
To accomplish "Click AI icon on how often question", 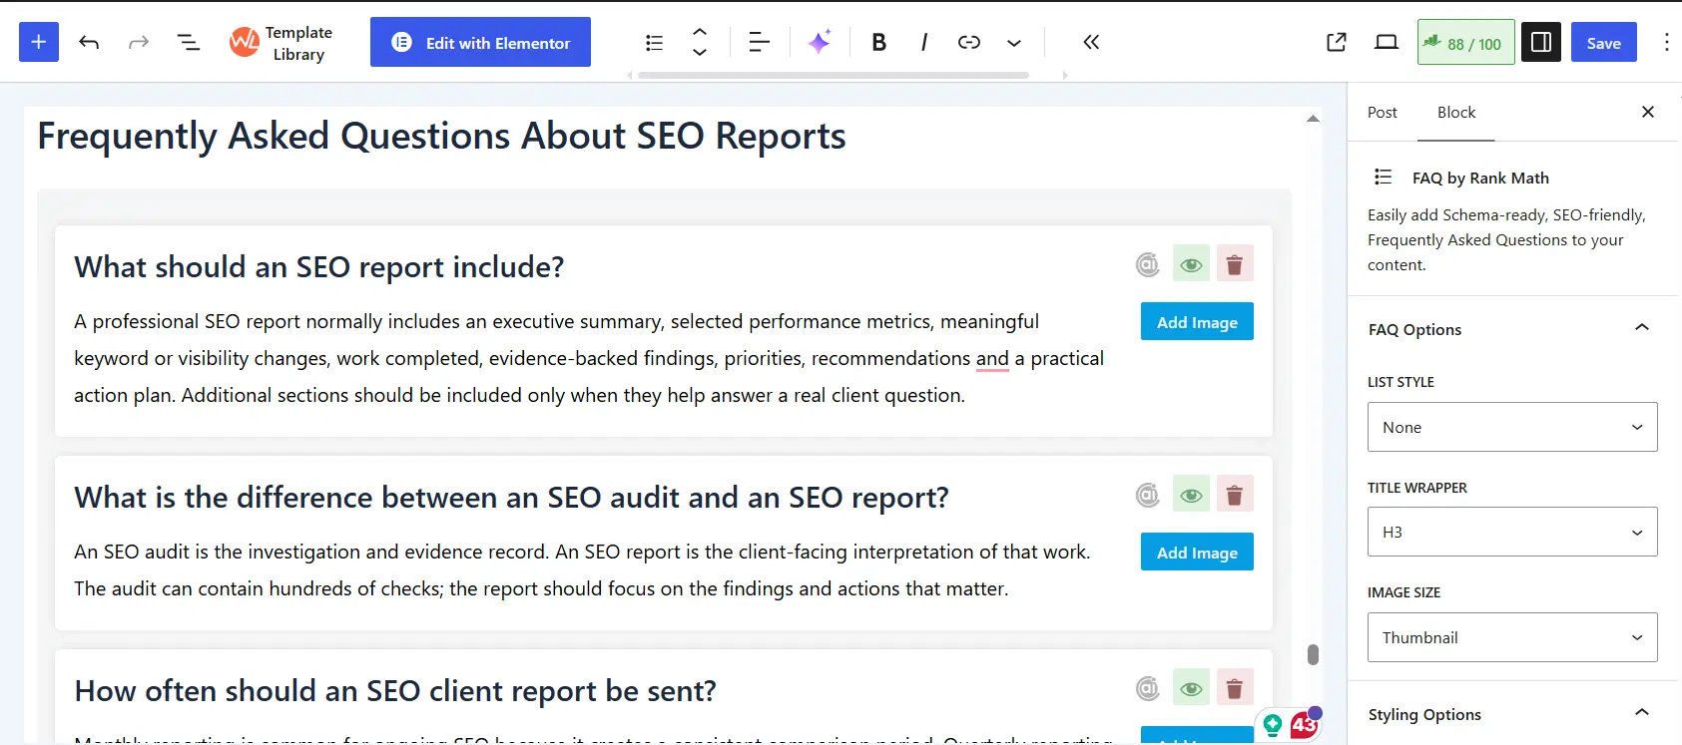I will [x=1148, y=688].
